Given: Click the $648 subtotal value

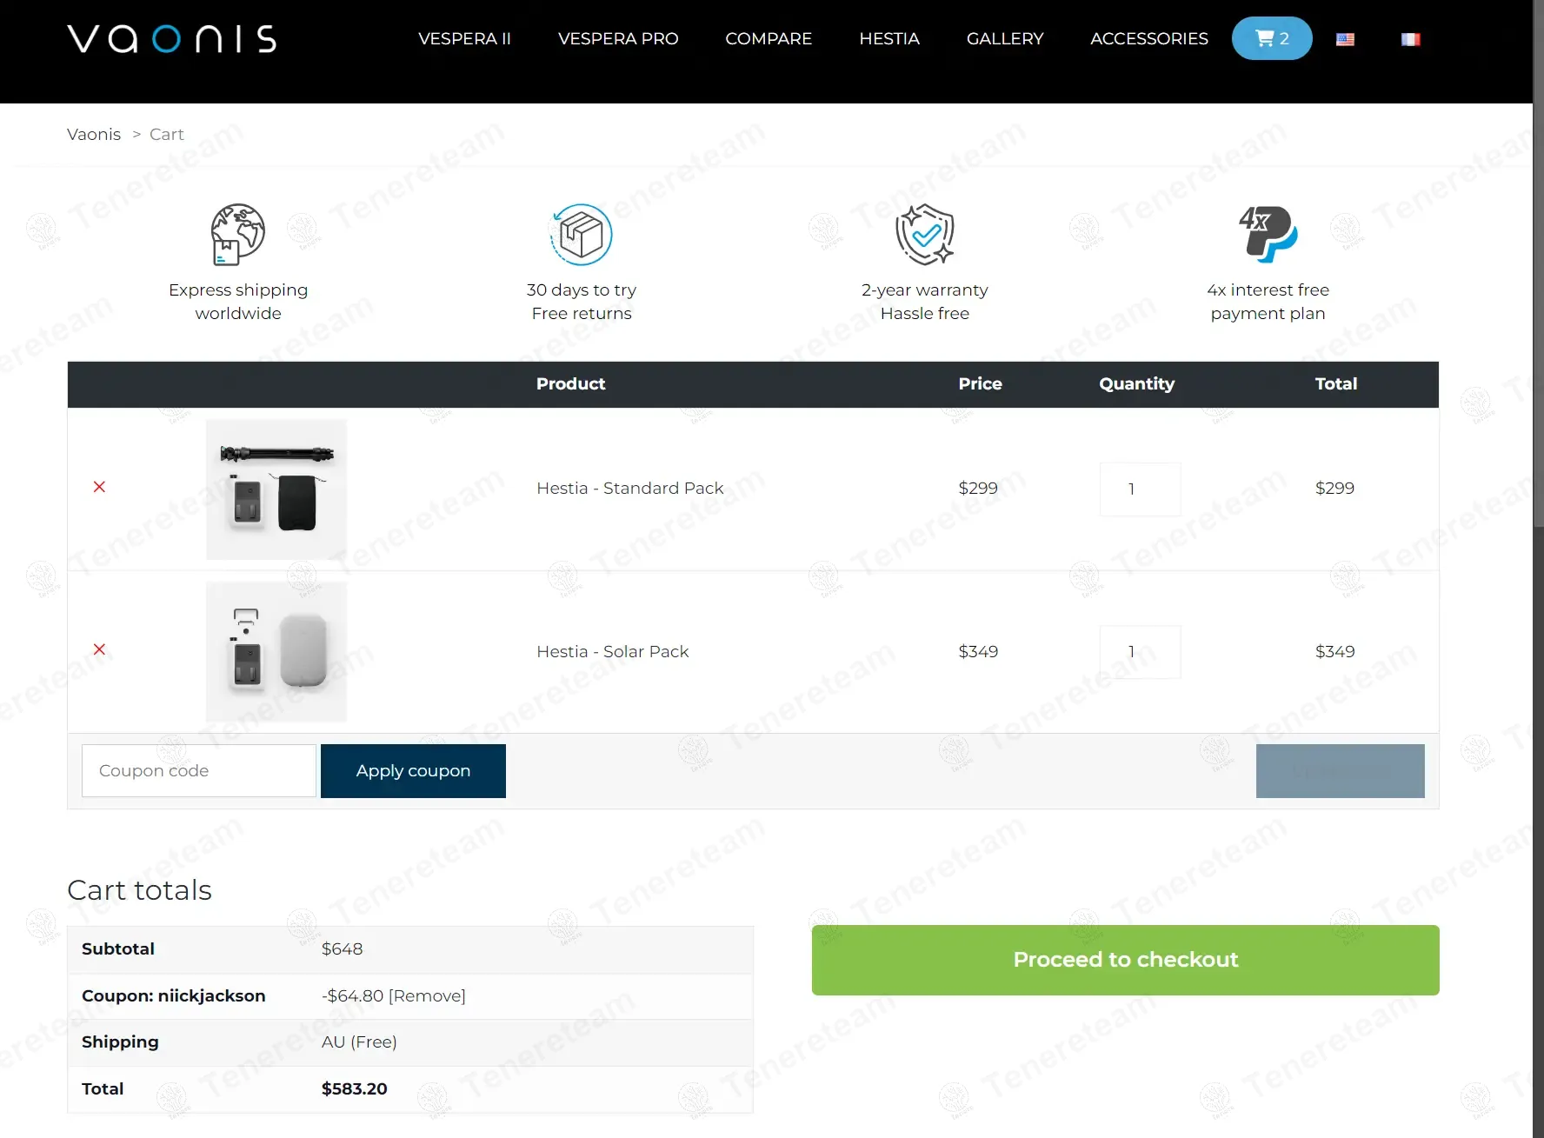Looking at the screenshot, I should (343, 948).
